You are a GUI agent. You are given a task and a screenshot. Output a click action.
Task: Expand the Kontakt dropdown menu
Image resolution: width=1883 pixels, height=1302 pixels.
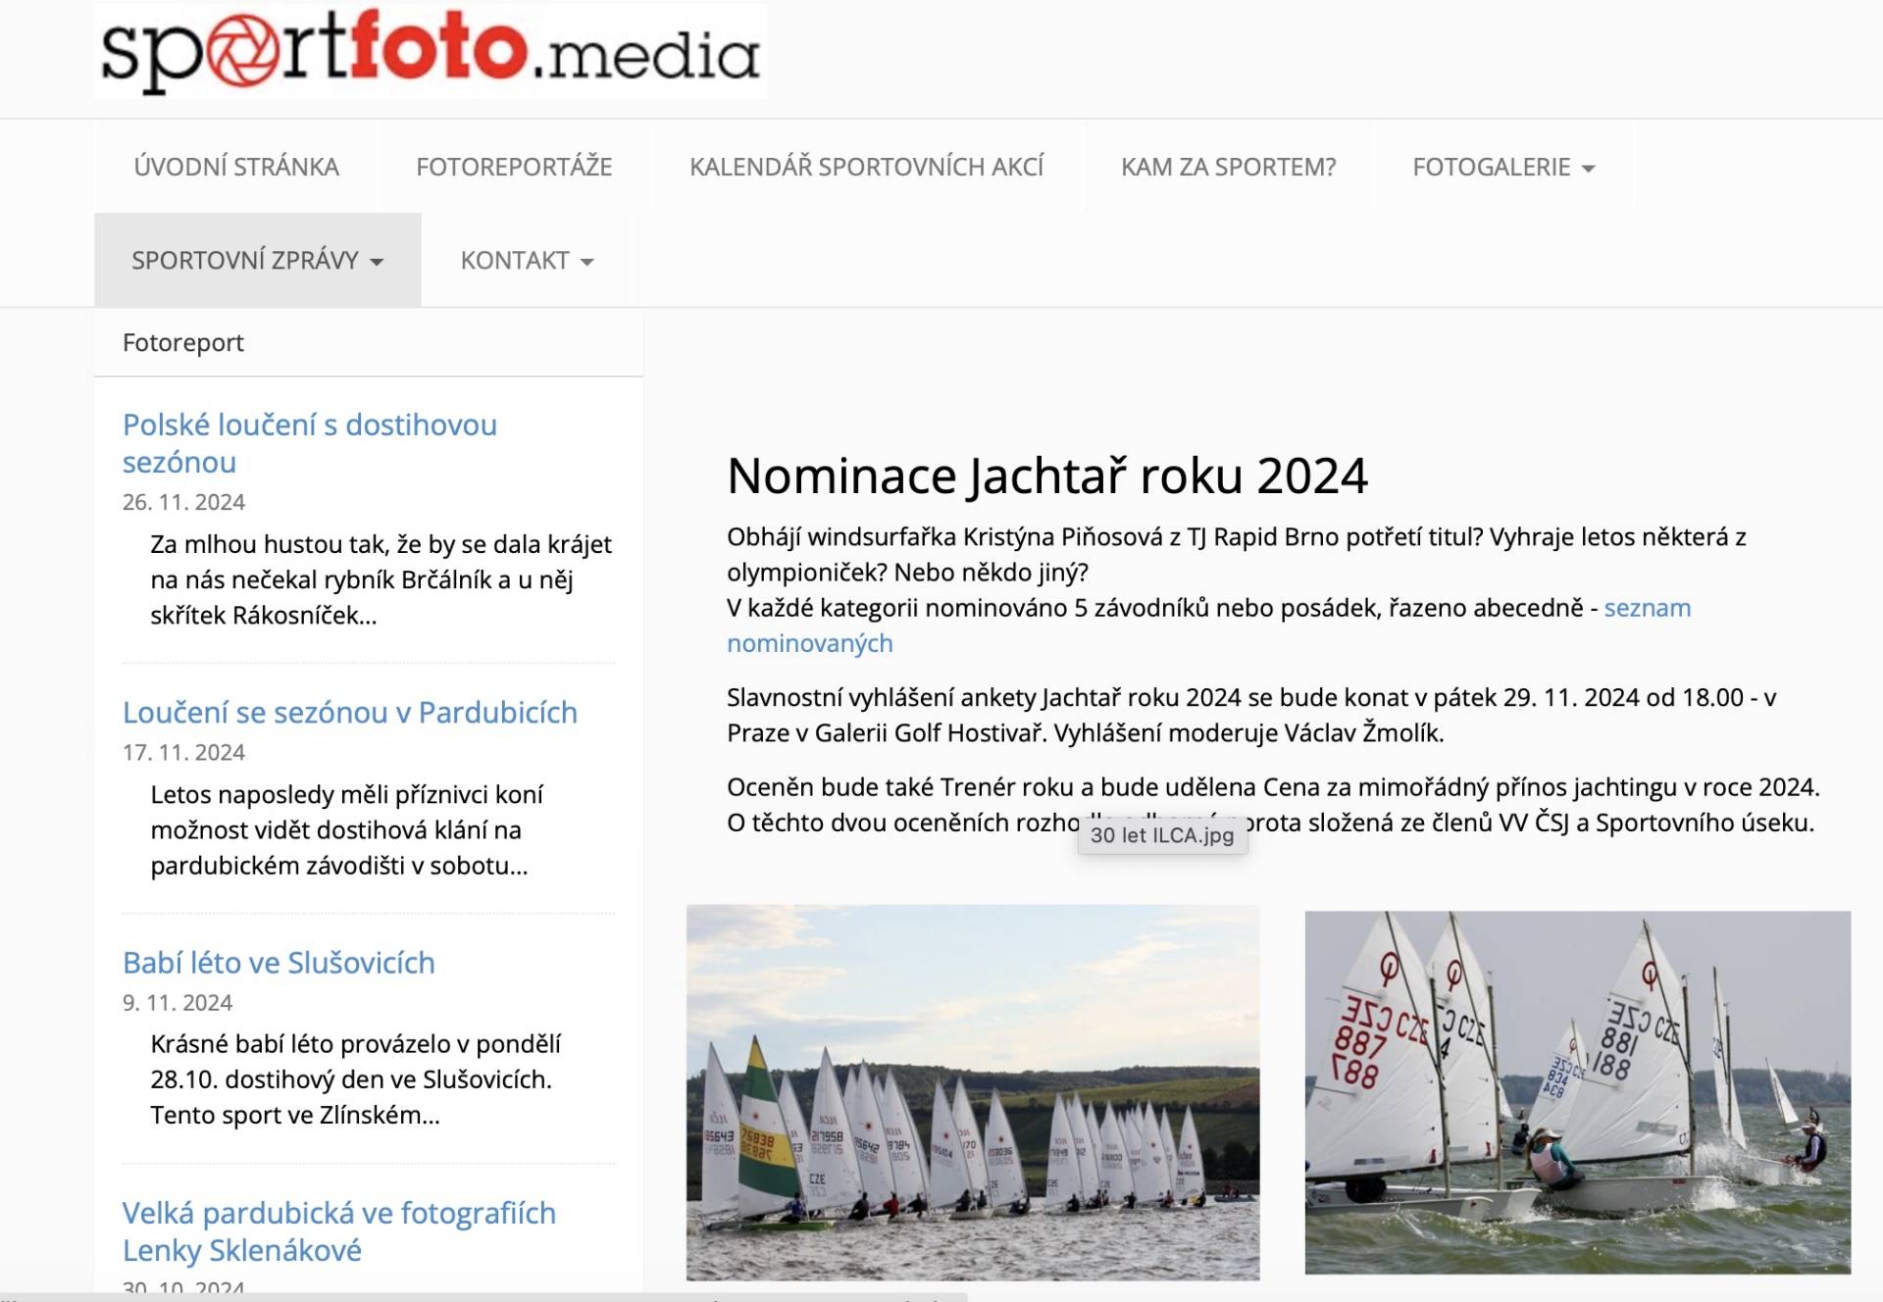pyautogui.click(x=515, y=260)
